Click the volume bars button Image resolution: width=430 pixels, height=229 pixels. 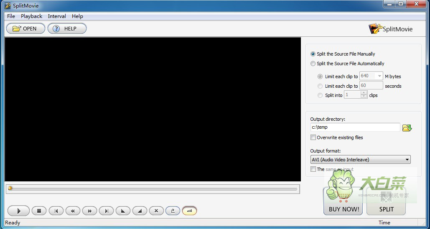pyautogui.click(x=189, y=211)
